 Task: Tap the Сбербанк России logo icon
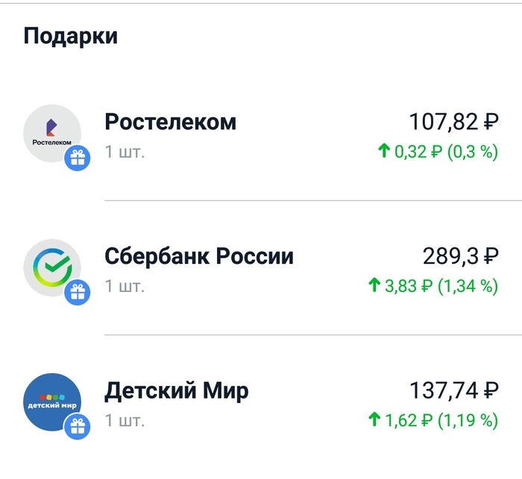[x=52, y=267]
